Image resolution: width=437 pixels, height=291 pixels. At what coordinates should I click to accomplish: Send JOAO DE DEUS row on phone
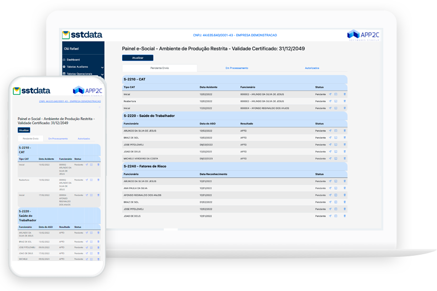coord(87,254)
